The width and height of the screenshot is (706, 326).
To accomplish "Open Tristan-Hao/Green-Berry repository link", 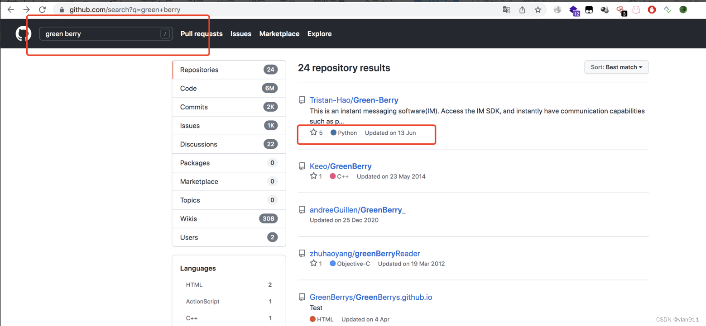I will [354, 100].
